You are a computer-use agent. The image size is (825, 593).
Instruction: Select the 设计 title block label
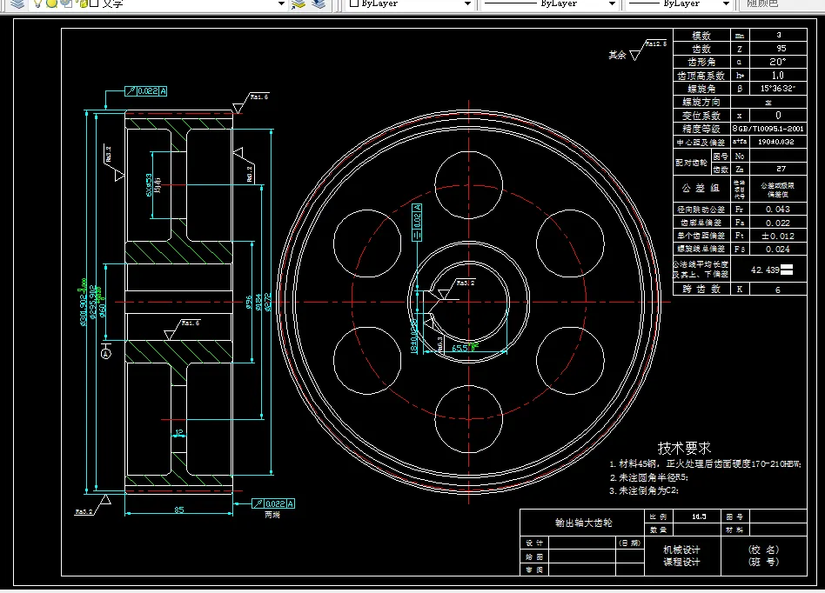point(534,543)
